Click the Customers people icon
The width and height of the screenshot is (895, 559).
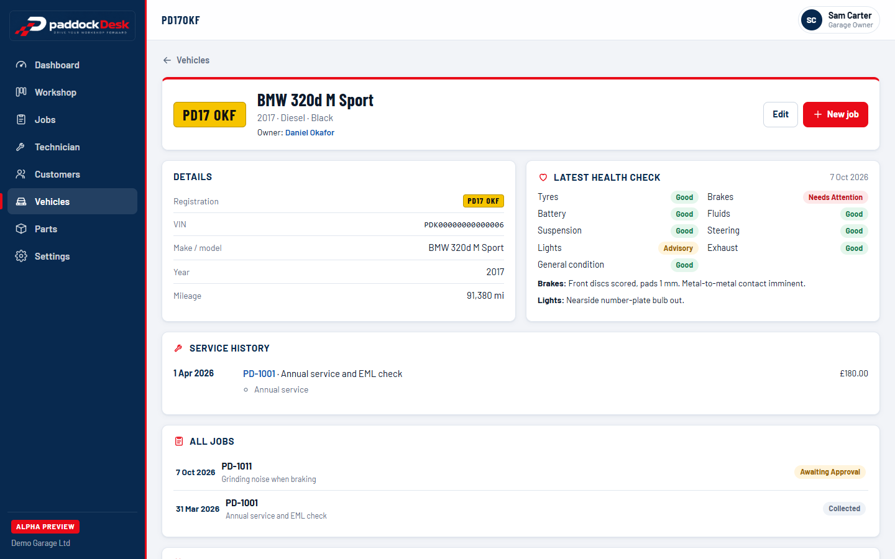click(x=21, y=175)
